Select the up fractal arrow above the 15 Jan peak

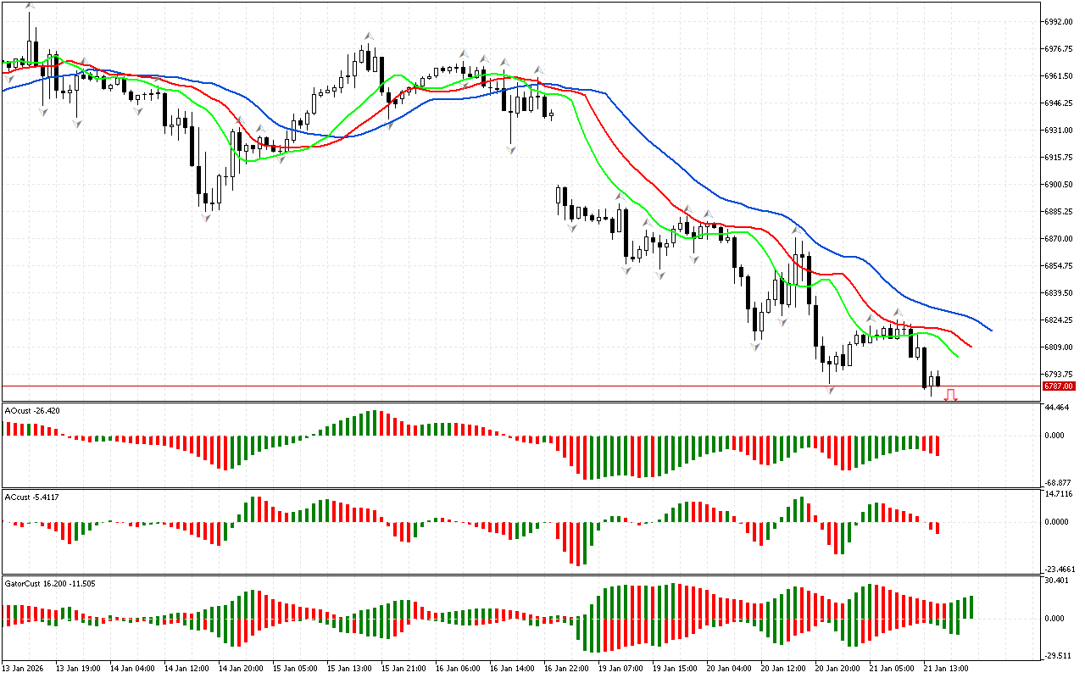(369, 36)
